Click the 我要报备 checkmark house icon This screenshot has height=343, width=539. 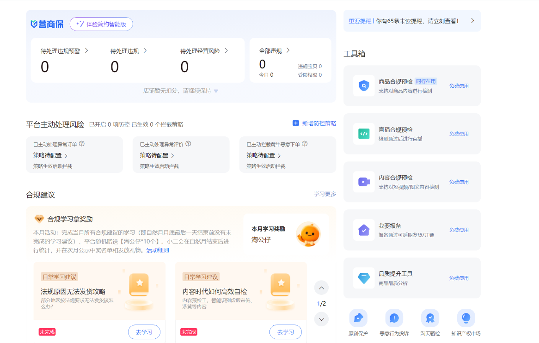[364, 230]
